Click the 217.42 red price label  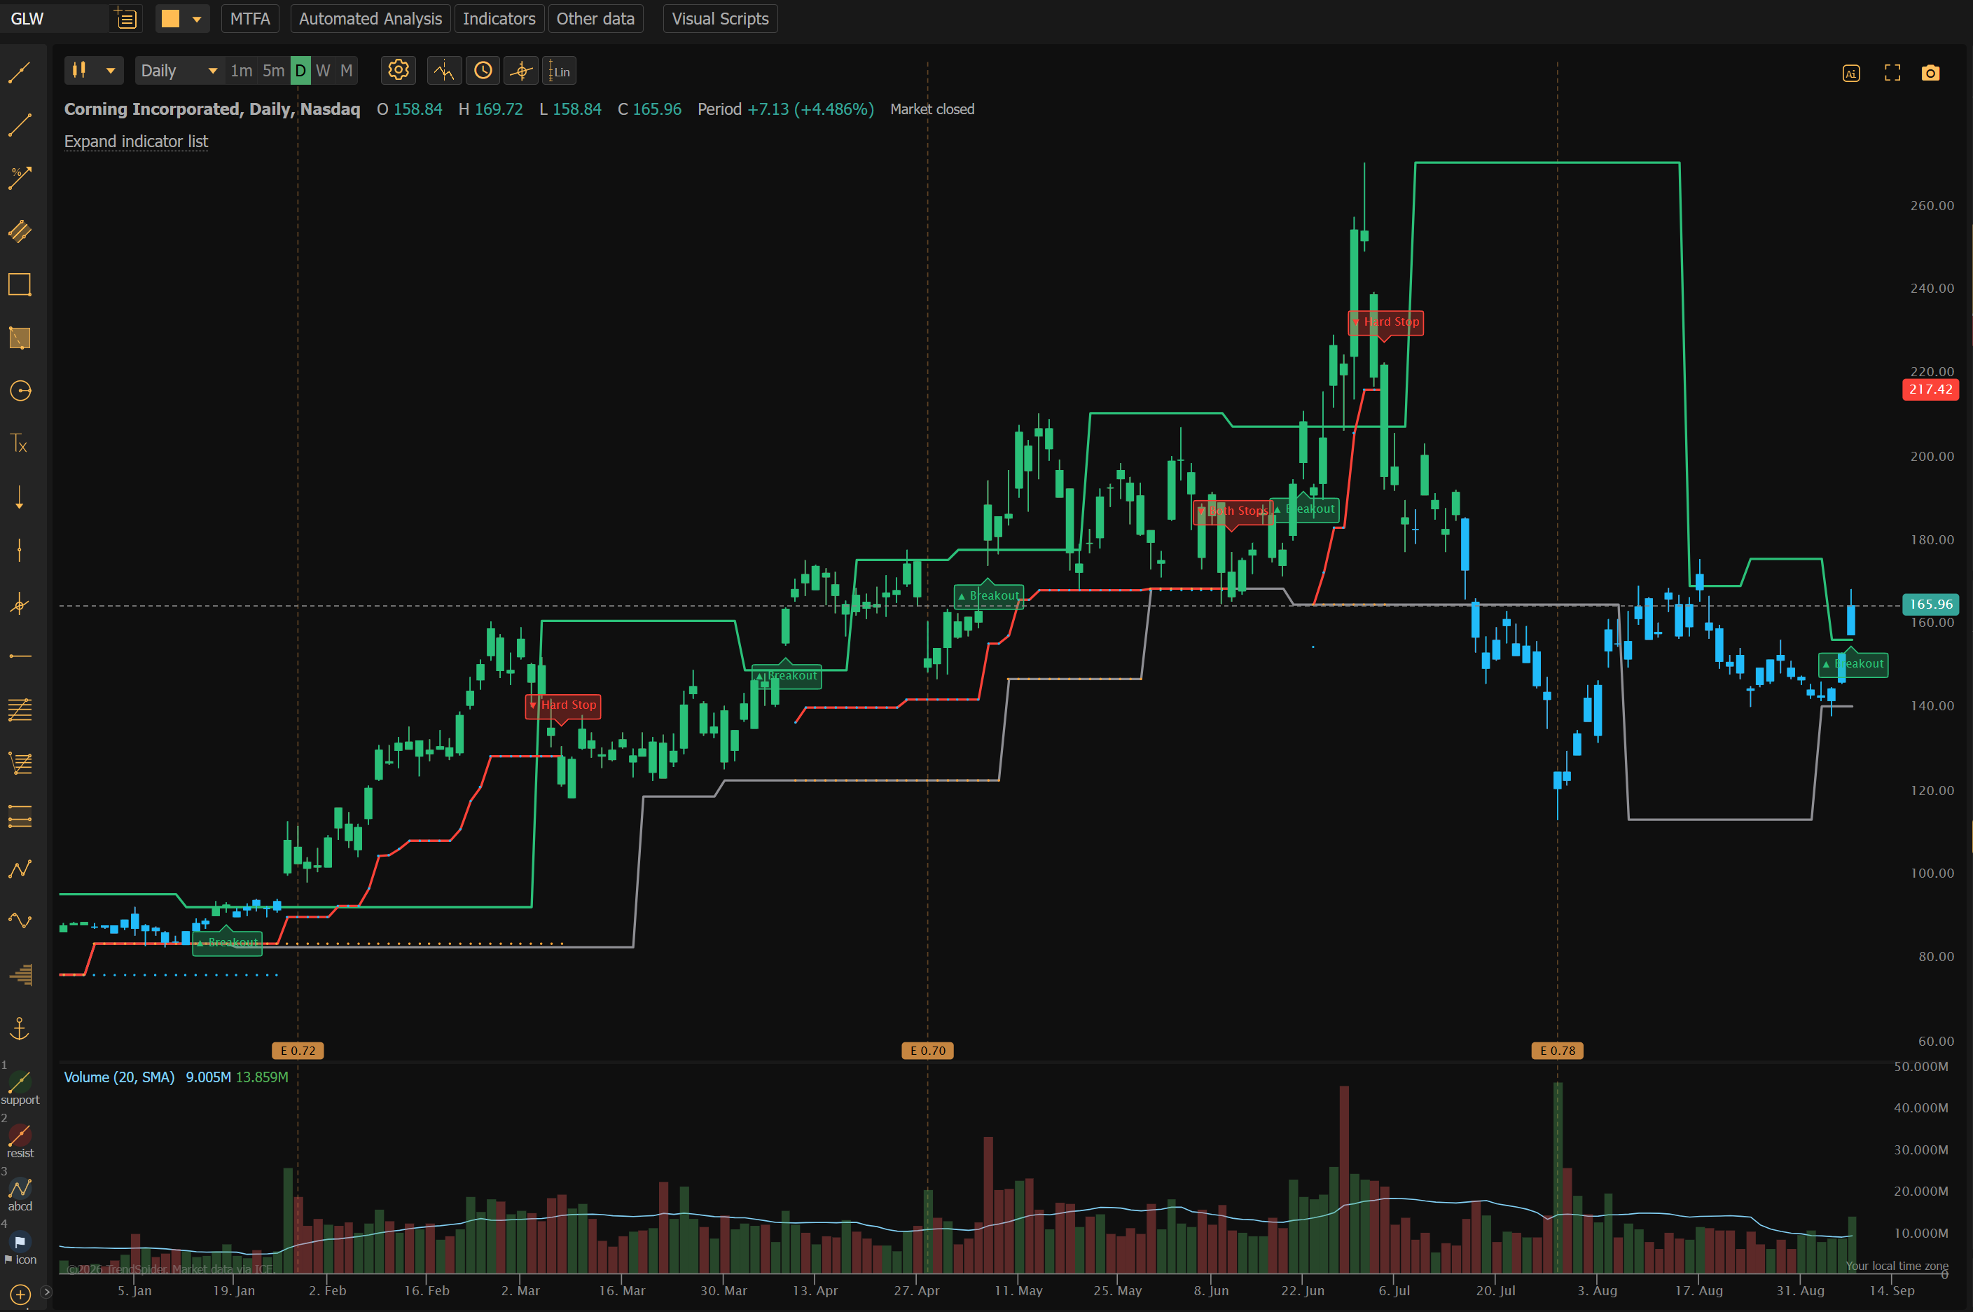point(1930,389)
